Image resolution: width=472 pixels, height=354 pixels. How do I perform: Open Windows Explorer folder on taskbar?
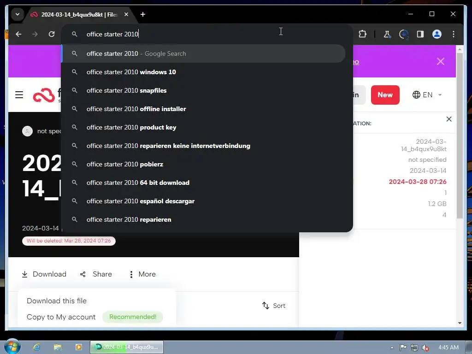[58, 347]
